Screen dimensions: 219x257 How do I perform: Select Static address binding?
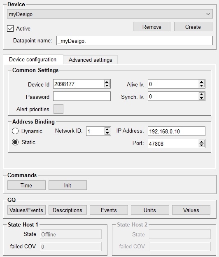click(x=15, y=142)
